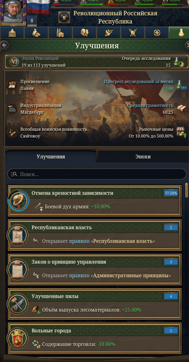
Task: Open the production tab with the factory icon
Action: (x=61, y=33)
